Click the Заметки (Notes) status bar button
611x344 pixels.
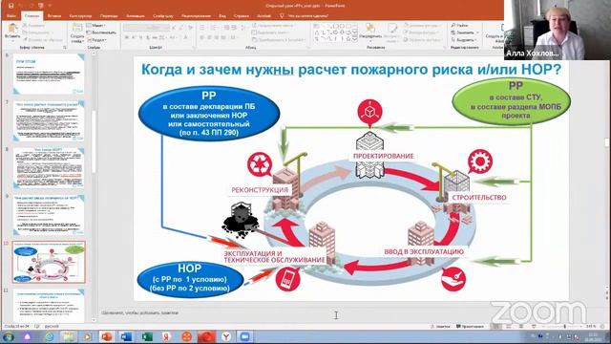click(440, 326)
